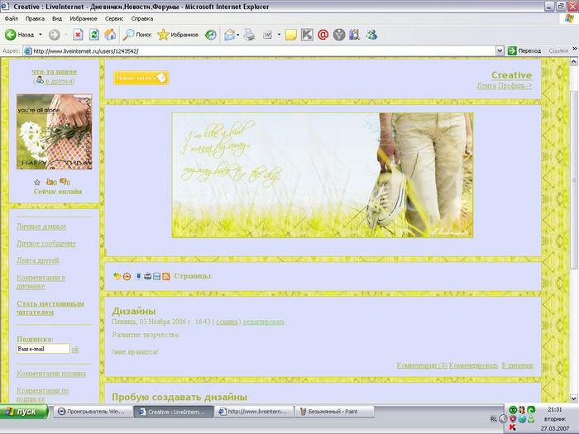The image size is (579, 434).
Task: Open the Сервис menu
Action: click(114, 18)
